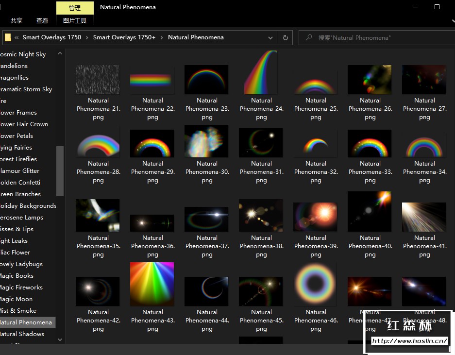Click the search box magnifier icon
This screenshot has width=455, height=355.
(309, 37)
